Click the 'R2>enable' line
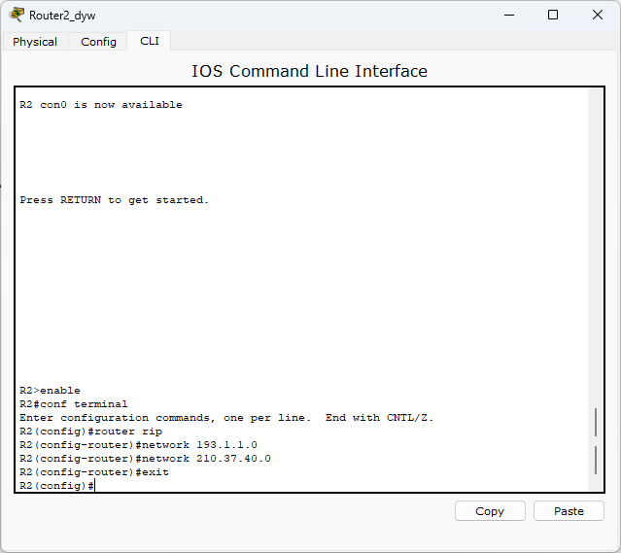The image size is (621, 553). pos(50,391)
